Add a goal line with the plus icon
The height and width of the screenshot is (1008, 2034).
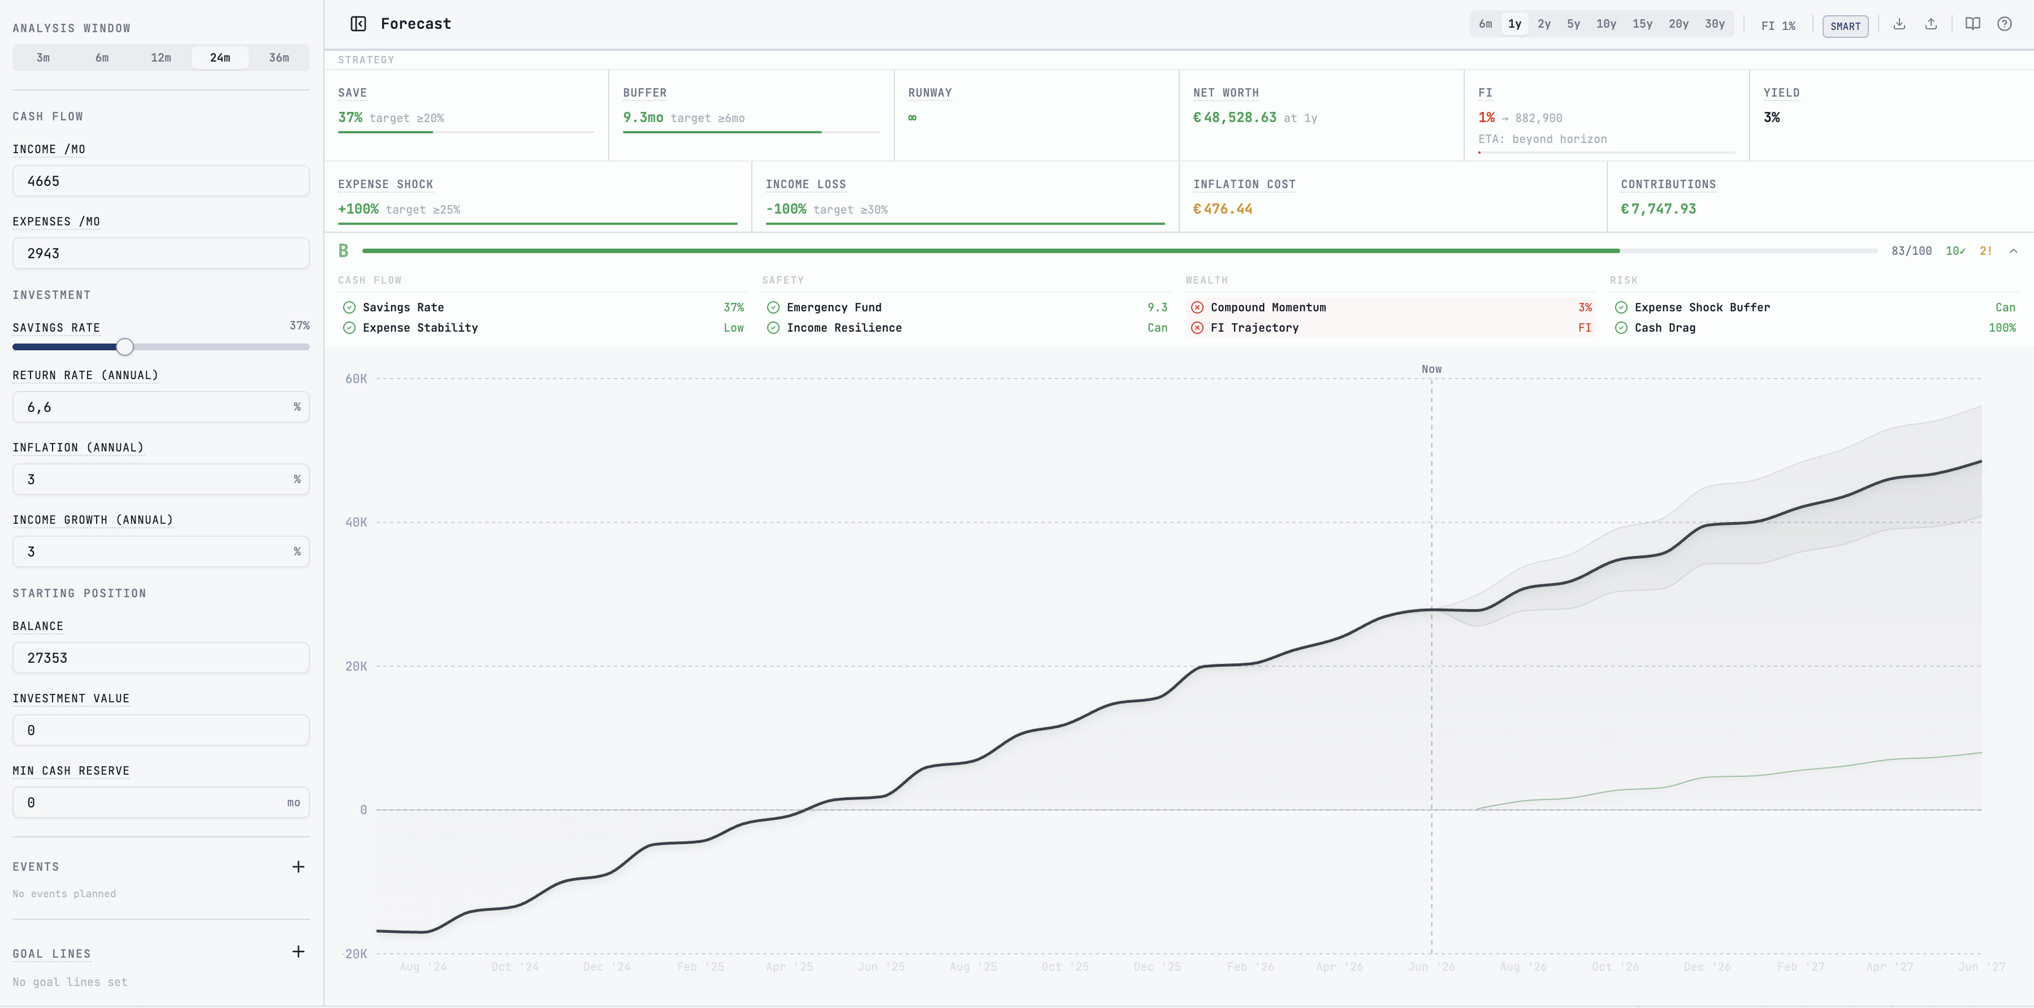[x=298, y=951]
